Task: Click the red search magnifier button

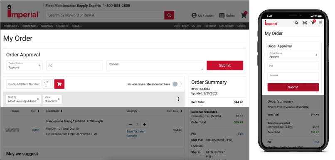Action: point(169,15)
